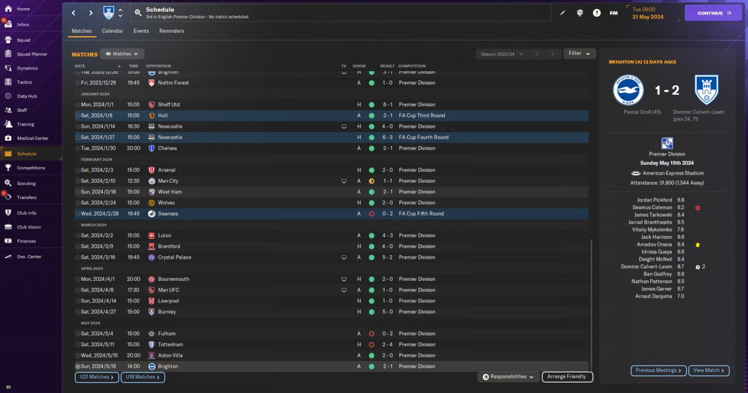This screenshot has height=393, width=748.
Task: Open the Tactics sidebar icon
Action: [x=8, y=82]
